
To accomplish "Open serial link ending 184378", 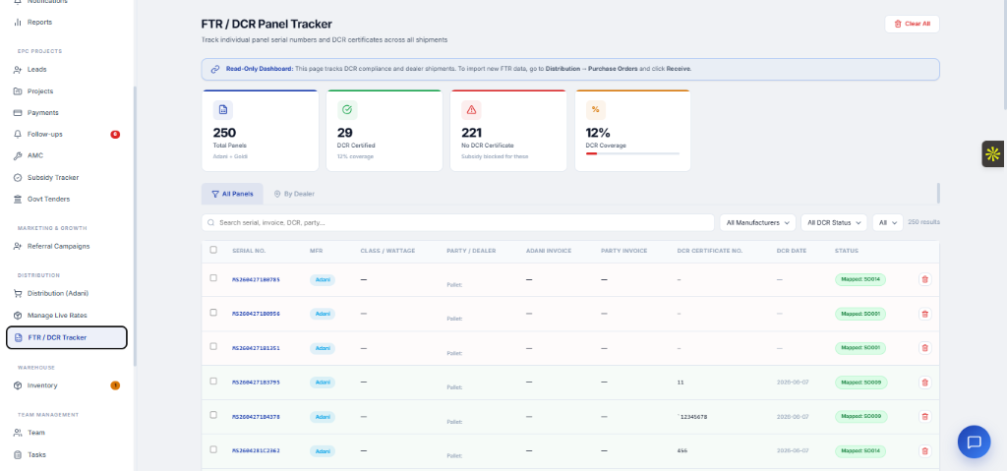I will (257, 417).
